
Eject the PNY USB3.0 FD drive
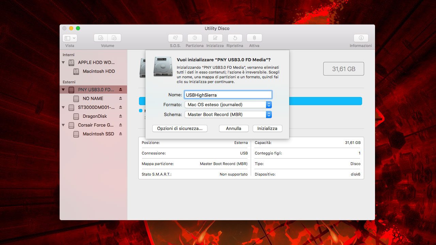[121, 89]
